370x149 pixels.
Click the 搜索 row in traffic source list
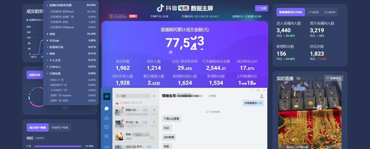click(71, 53)
